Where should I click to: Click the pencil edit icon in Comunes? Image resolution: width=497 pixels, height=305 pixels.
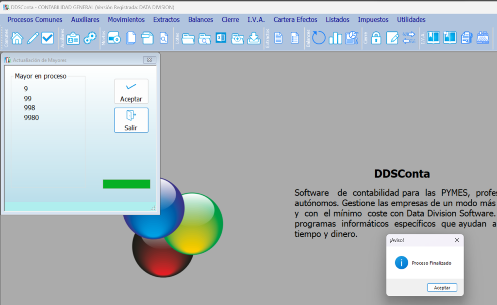pos(33,38)
